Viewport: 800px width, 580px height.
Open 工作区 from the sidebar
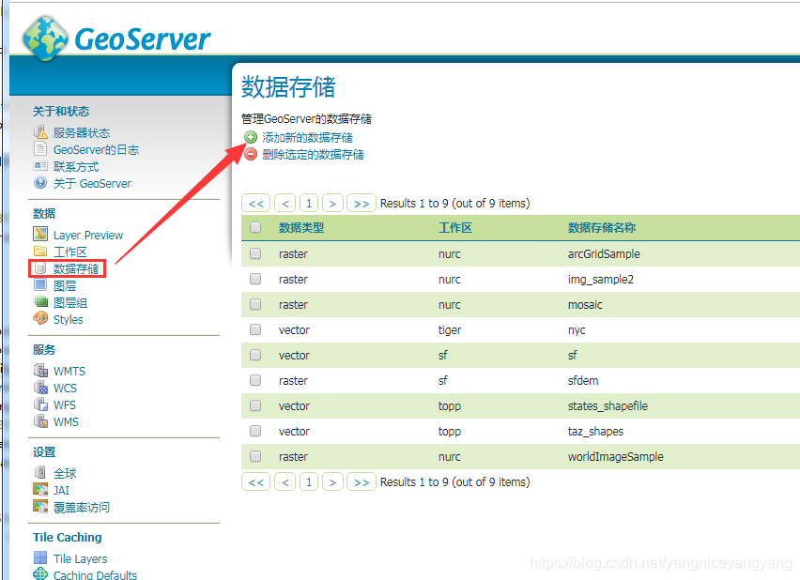click(69, 252)
